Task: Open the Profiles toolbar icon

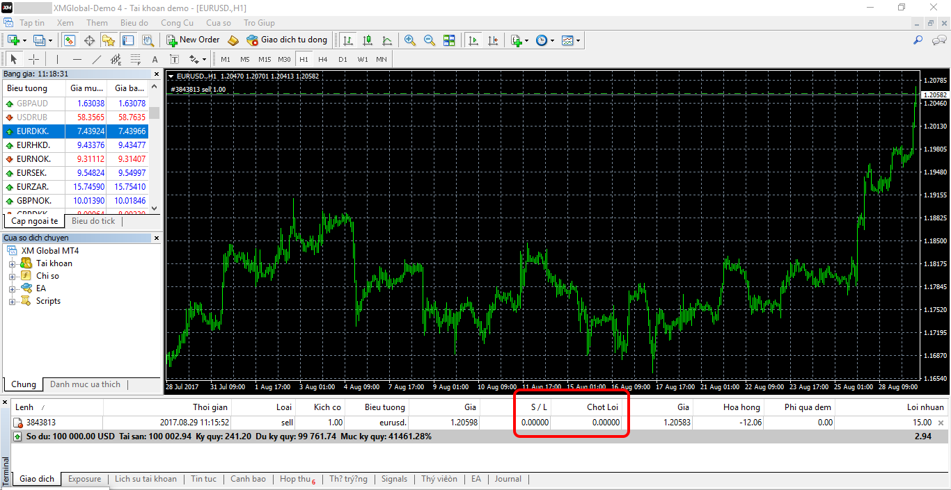Action: 39,40
